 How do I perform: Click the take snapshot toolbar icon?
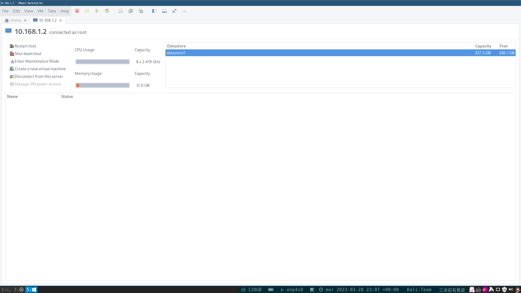[x=121, y=11]
